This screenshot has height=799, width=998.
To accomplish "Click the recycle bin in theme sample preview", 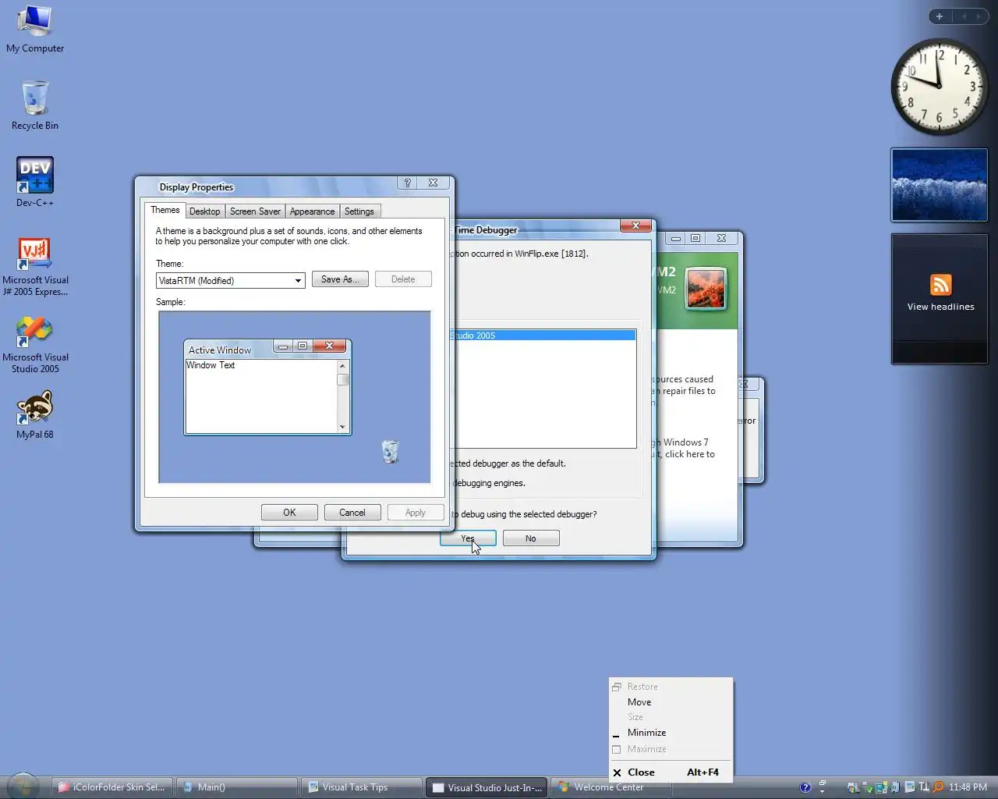I will (x=390, y=451).
